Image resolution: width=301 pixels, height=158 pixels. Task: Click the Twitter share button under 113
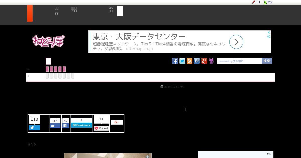[x=34, y=127]
